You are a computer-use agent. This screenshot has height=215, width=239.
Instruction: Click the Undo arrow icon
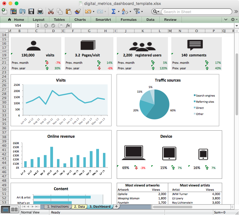click(88, 11)
